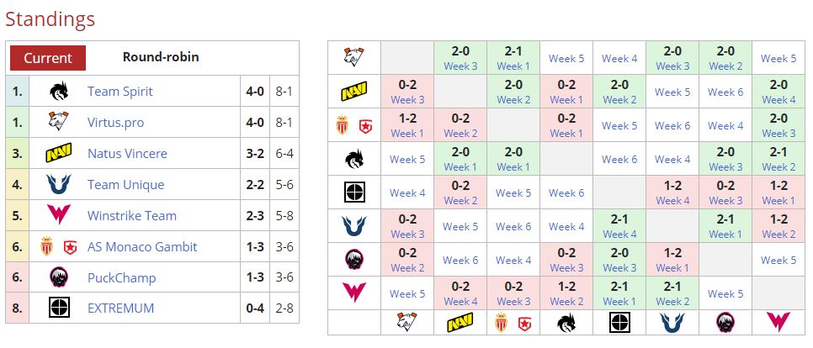813x348 pixels.
Task: Open the Winstrike Team name link
Action: tap(132, 216)
